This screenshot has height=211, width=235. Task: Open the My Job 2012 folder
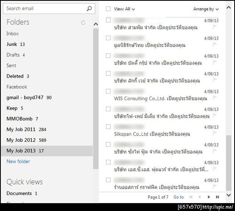click(26, 140)
